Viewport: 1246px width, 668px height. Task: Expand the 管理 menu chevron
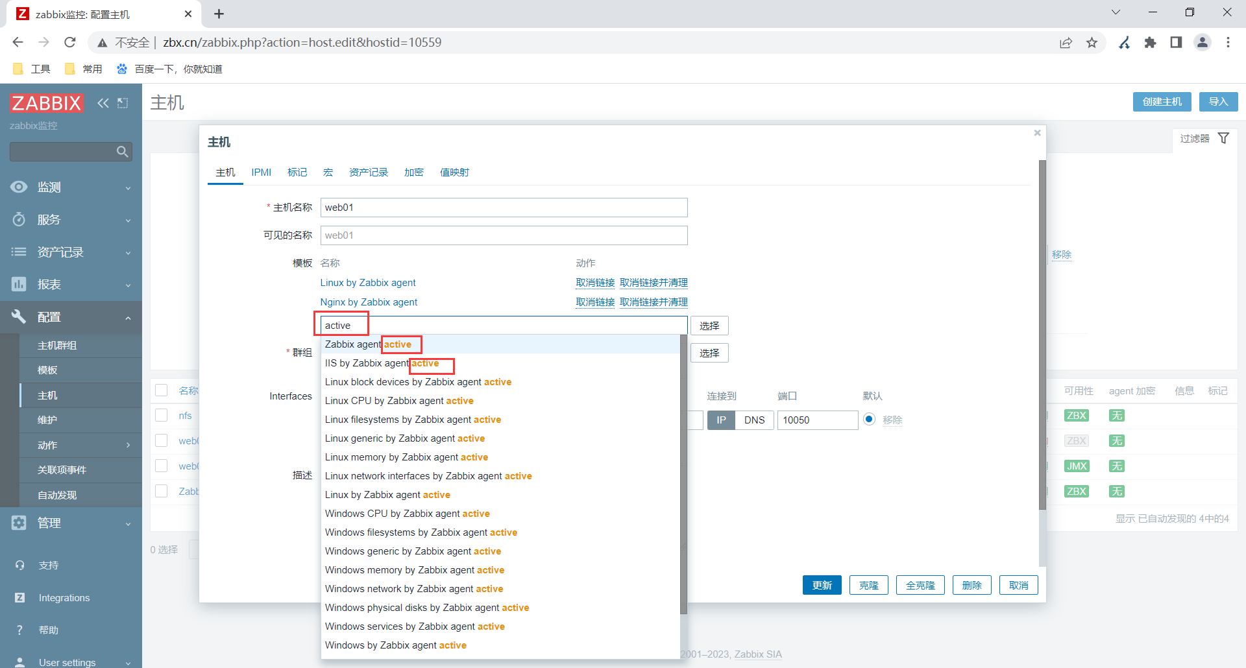128,524
